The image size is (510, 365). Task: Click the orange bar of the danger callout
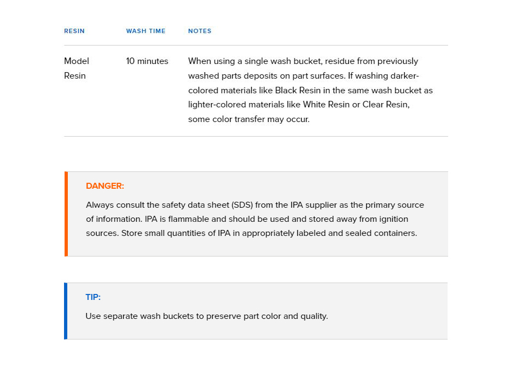point(66,214)
